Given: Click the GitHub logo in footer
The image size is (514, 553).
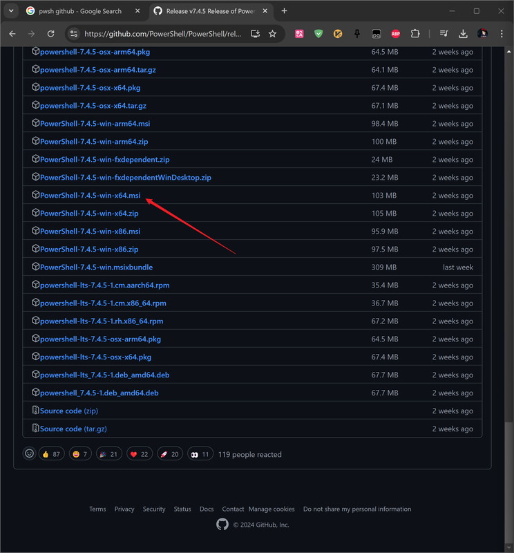Looking at the screenshot, I should (222, 525).
